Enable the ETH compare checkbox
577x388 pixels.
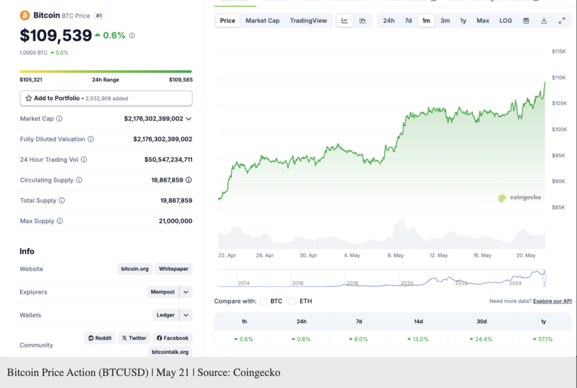click(x=292, y=301)
